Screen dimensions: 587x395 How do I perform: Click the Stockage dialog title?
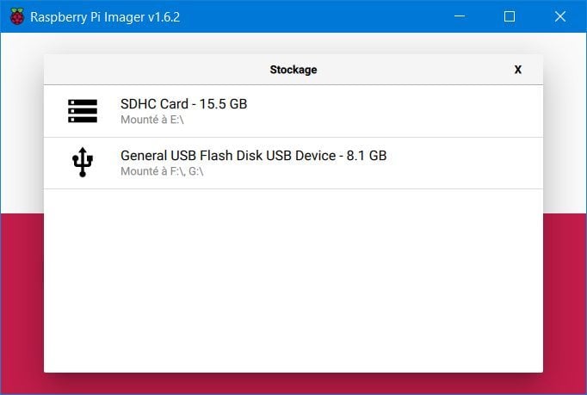click(293, 70)
